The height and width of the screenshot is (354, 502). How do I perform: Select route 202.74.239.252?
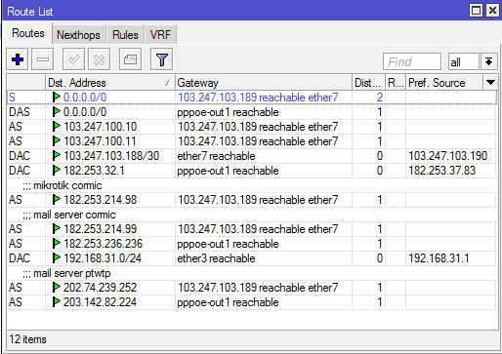pos(252,288)
